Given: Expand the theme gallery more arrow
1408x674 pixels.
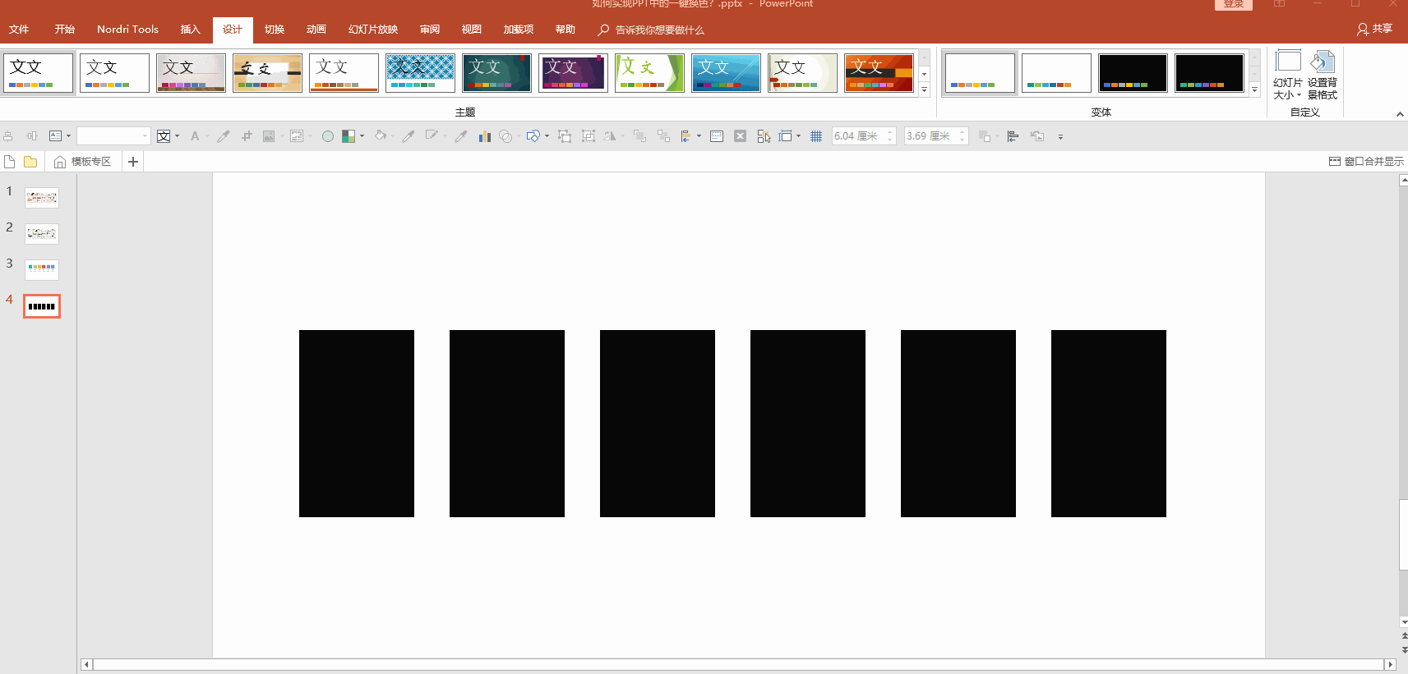Looking at the screenshot, I should pos(925,90).
